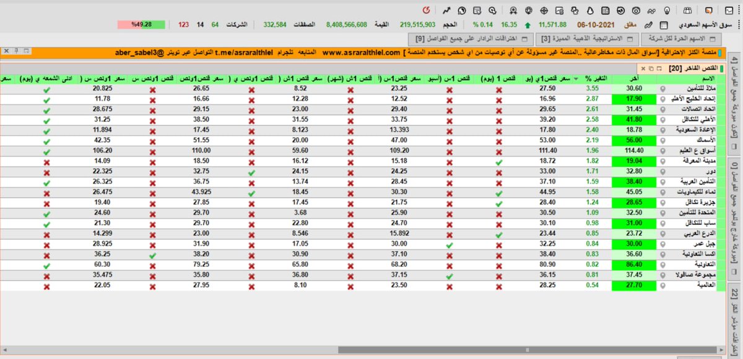743x359 pixels.
Task: Click the الصفقات value 332,584
Action: point(275,25)
